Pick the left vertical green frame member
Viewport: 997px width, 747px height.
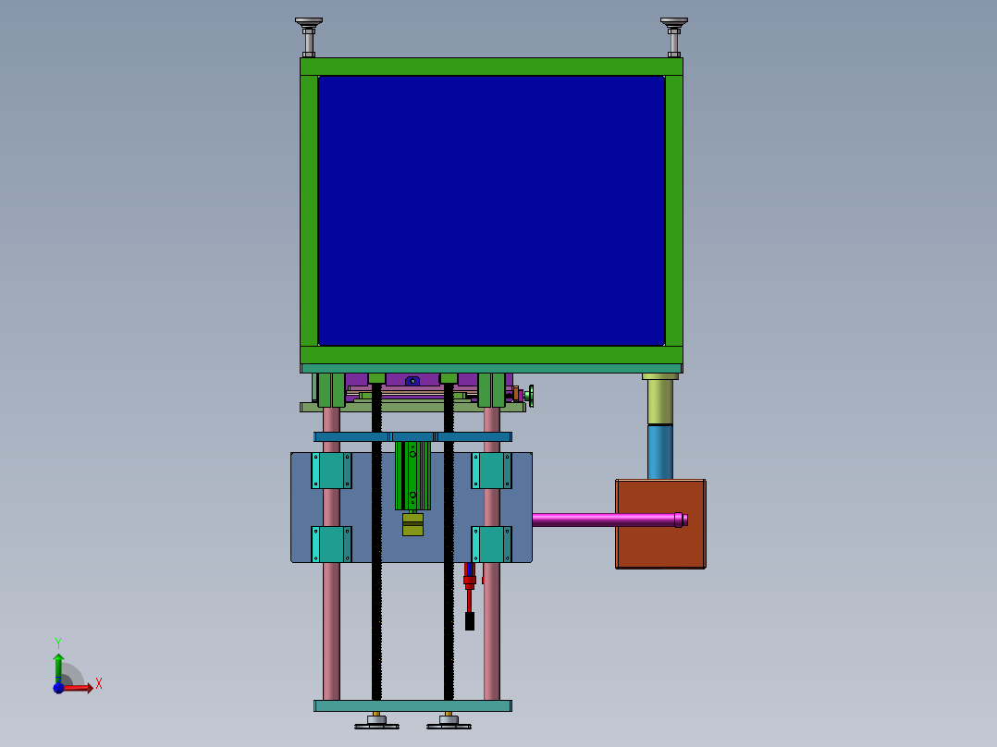point(309,211)
